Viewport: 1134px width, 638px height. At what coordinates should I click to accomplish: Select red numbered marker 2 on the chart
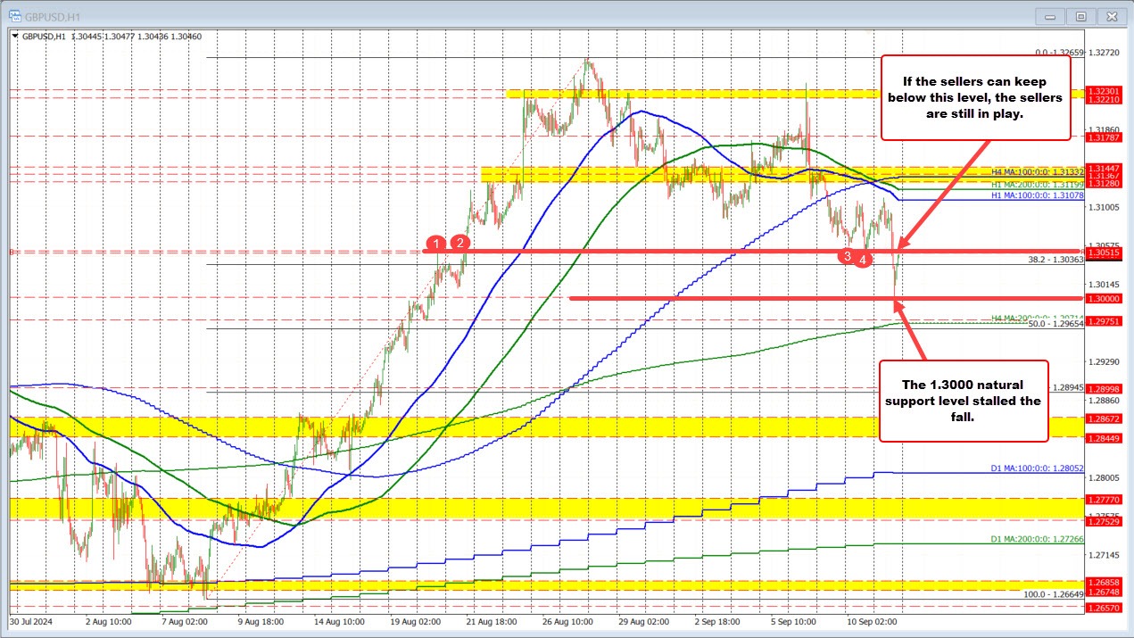pos(459,242)
